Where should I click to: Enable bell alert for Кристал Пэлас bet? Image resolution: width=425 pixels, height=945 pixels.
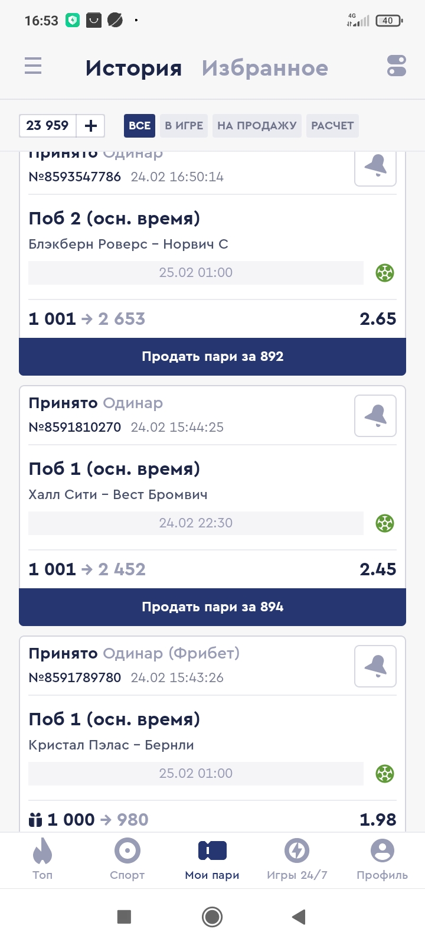375,666
